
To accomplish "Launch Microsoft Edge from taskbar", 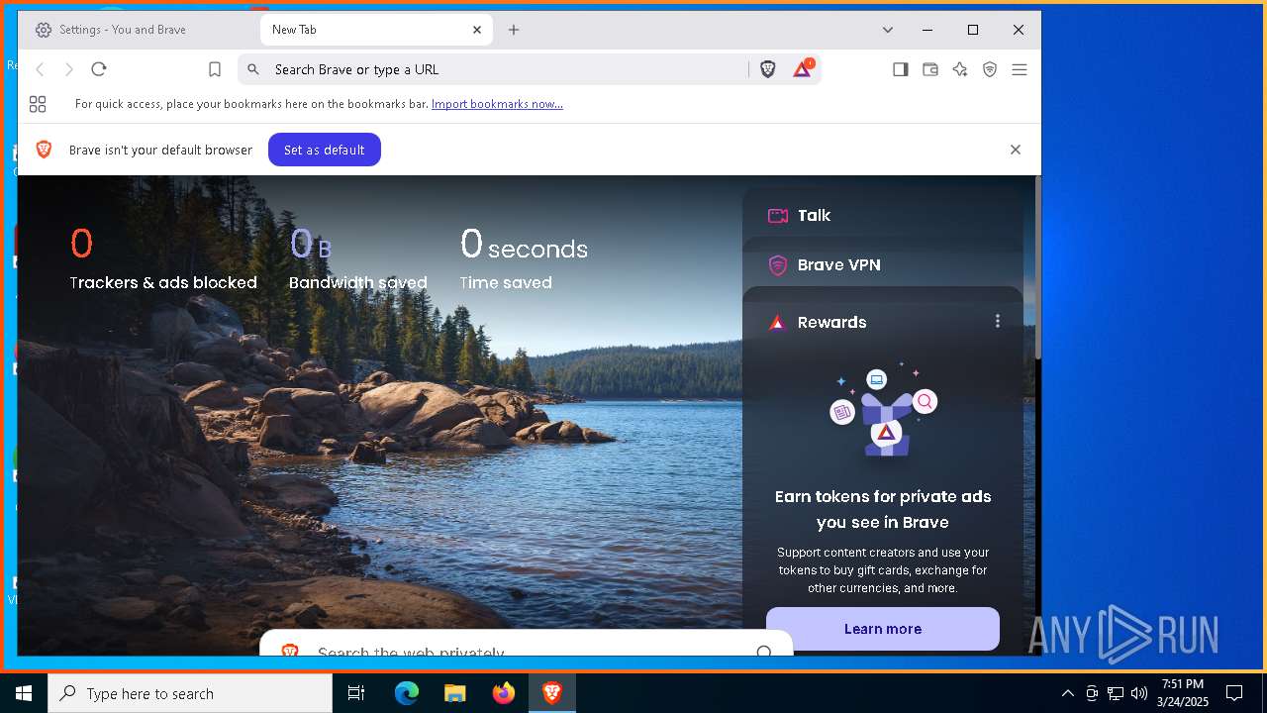I will click(x=407, y=693).
